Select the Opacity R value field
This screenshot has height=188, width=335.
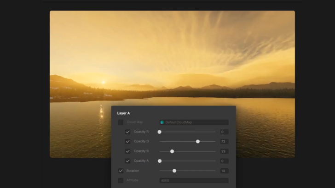coord(224,132)
